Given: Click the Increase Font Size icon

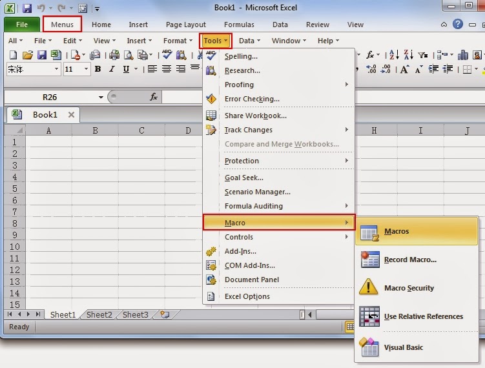Looking at the screenshot, I should [x=404, y=69].
